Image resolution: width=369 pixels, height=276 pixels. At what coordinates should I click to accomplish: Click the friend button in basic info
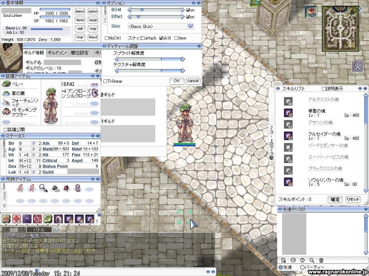[x=93, y=37]
